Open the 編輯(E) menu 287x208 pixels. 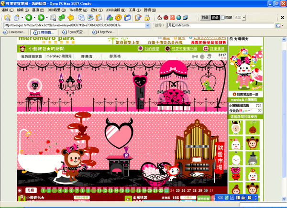pos(22,10)
